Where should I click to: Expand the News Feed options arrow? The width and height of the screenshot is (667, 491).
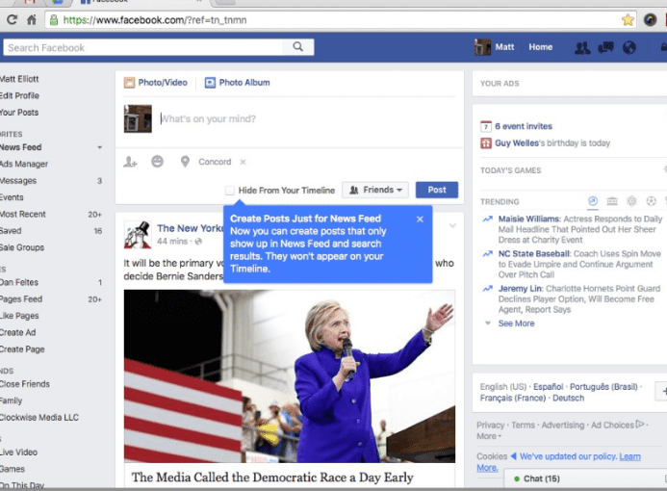point(99,147)
